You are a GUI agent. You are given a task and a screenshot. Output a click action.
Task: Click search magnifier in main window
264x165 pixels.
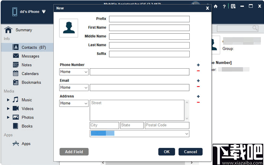[x=255, y=28]
